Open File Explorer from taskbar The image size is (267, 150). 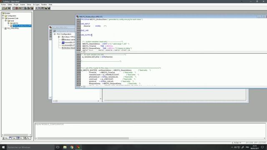click(x=65, y=147)
